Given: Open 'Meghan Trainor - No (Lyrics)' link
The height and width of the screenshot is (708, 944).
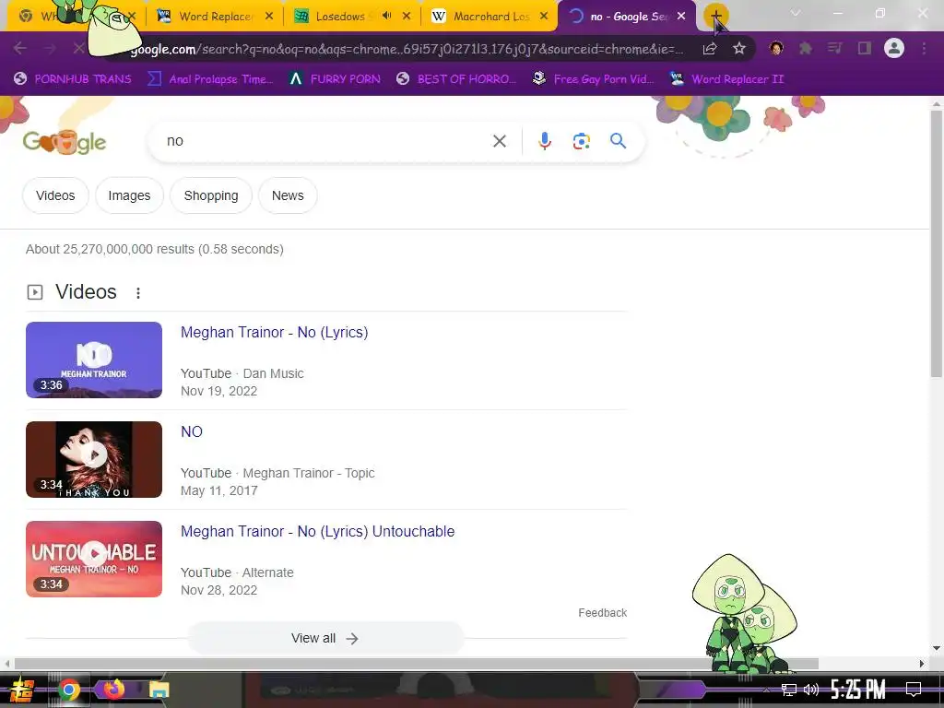Looking at the screenshot, I should coord(274,332).
